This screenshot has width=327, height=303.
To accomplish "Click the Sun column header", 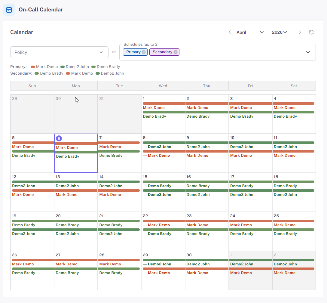I will coord(32,86).
